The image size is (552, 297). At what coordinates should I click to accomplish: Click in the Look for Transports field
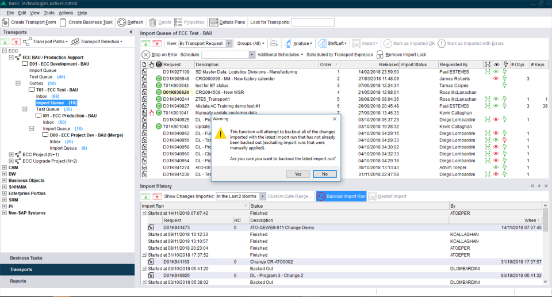click(313, 22)
